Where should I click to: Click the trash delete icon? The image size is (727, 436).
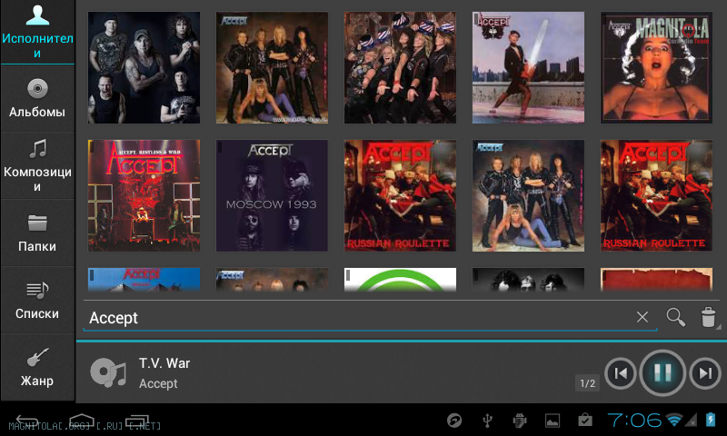pyautogui.click(x=708, y=317)
